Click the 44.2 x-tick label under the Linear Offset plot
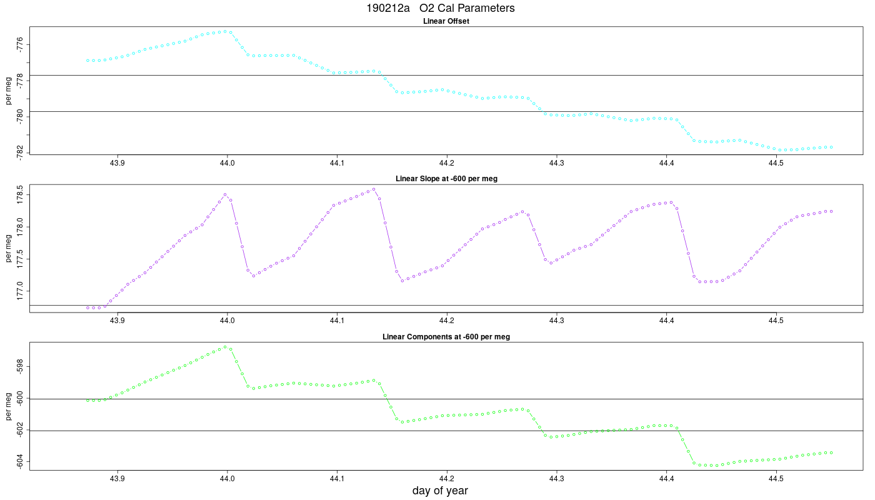Screen dimensions: 875x500 pos(446,163)
